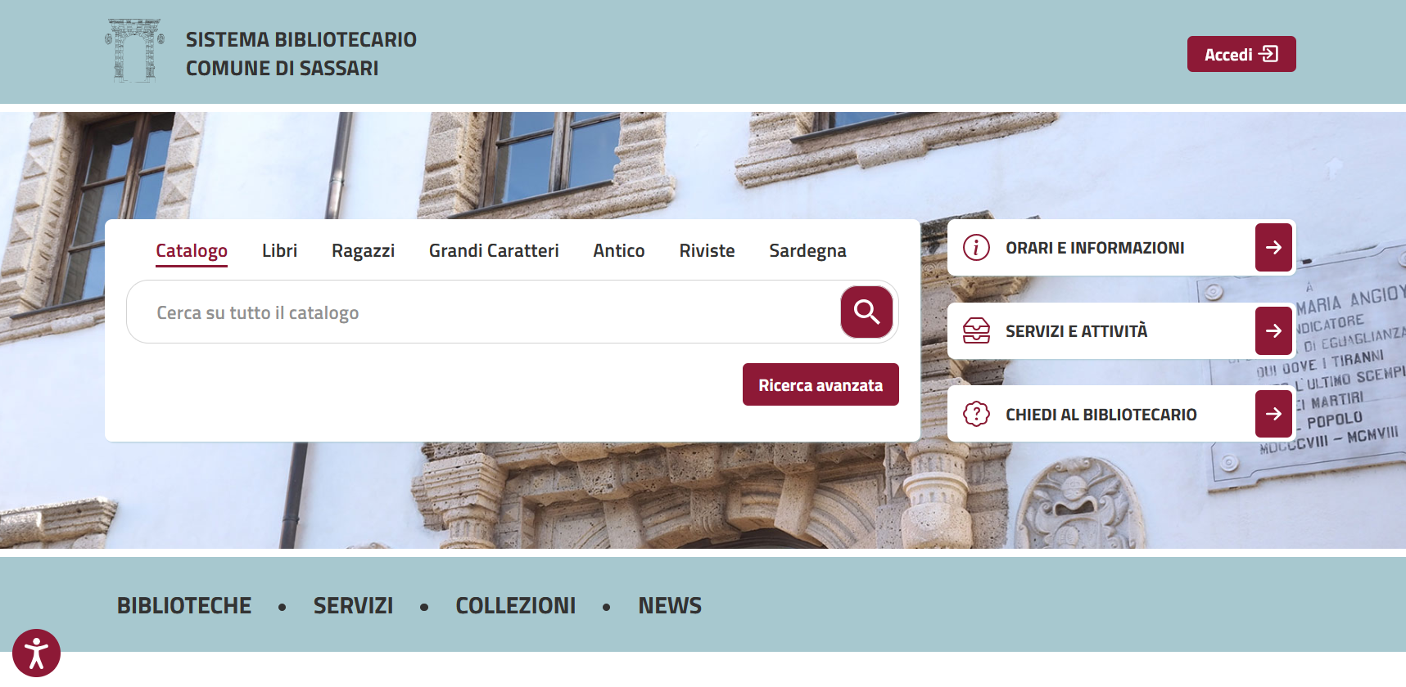Open the Grandi Caratteri tab
Viewport: 1406px width, 687px height.
pos(494,251)
